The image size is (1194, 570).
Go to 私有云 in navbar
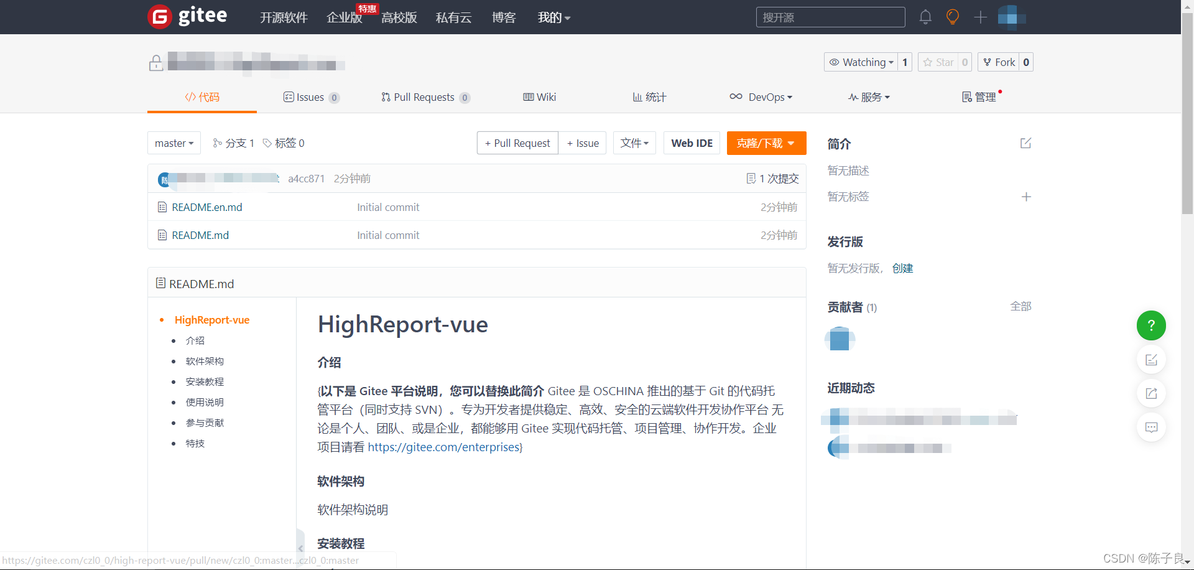454,17
